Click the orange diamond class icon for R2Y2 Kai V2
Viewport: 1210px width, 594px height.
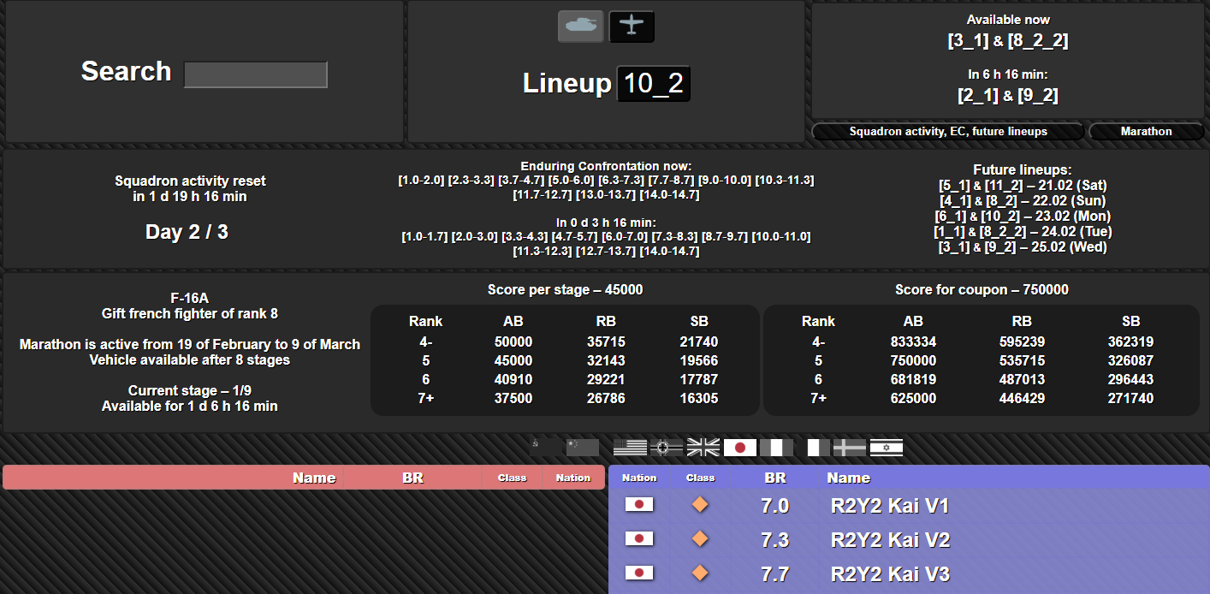pos(700,539)
